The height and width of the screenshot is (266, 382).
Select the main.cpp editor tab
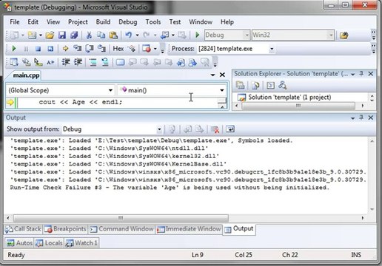pos(26,75)
